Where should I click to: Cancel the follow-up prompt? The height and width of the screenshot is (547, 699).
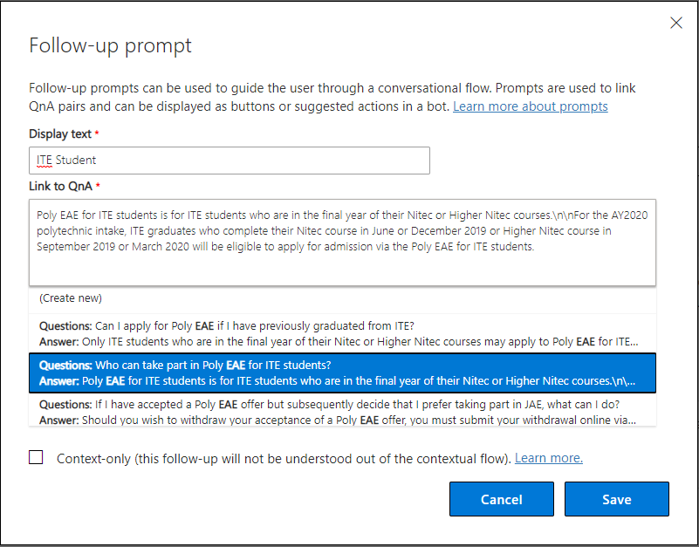tap(502, 499)
